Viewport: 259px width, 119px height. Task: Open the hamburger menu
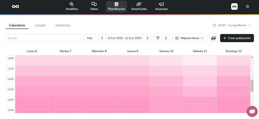tap(247, 6)
